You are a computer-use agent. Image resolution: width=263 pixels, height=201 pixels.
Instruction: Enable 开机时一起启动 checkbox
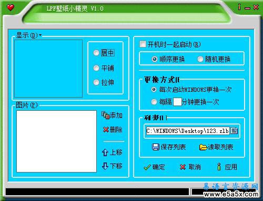click(x=143, y=44)
